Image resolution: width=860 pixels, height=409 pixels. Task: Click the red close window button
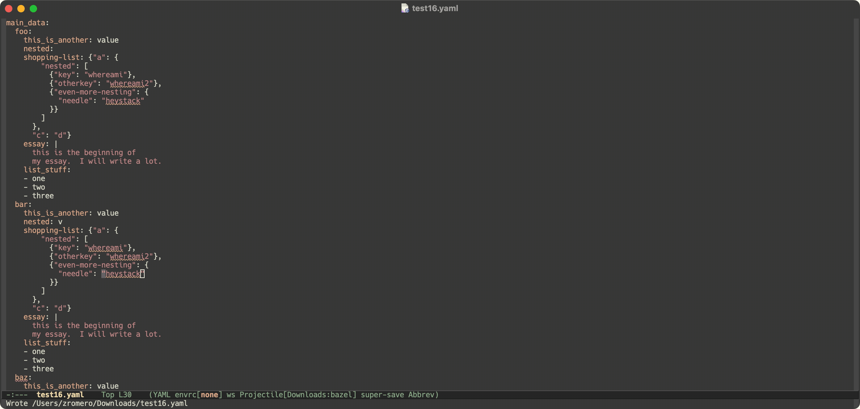pos(9,9)
